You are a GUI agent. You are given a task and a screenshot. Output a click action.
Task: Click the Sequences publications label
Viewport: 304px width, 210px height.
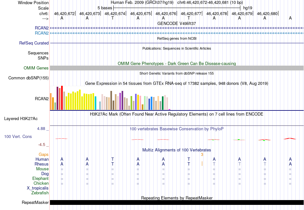point(38,53)
